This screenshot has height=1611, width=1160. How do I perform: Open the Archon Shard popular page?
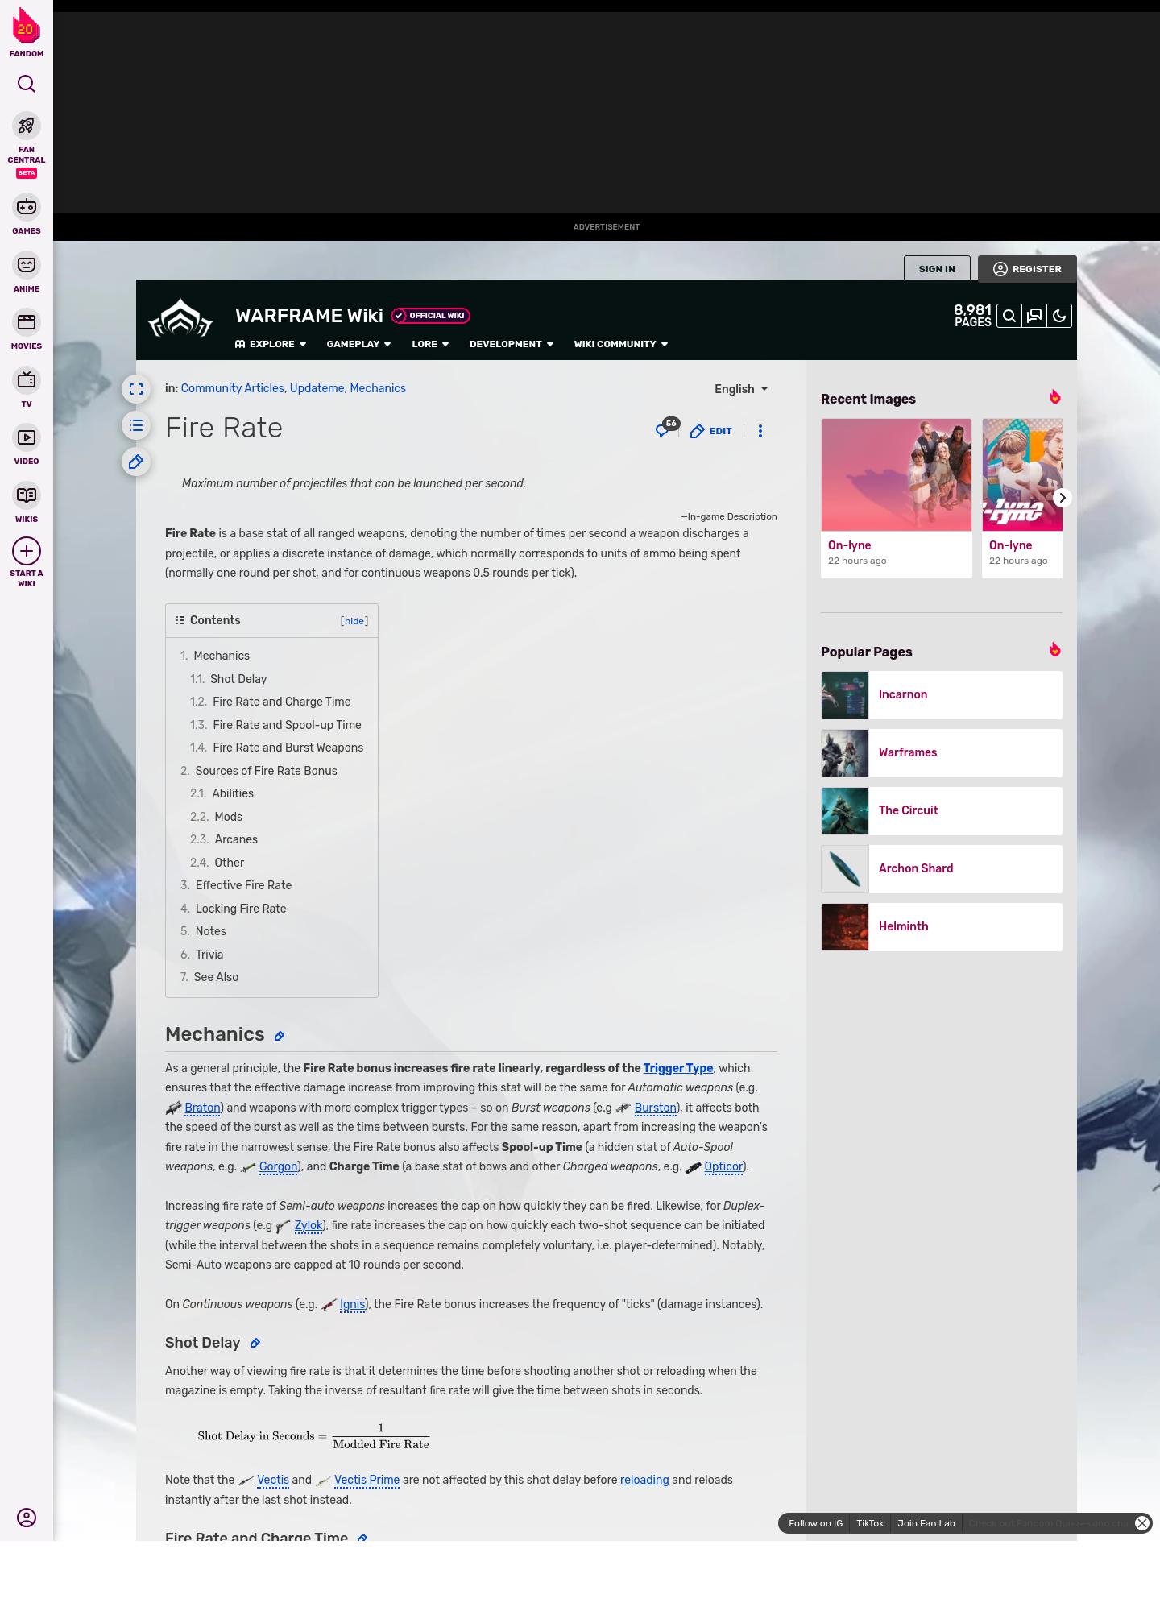(x=942, y=869)
